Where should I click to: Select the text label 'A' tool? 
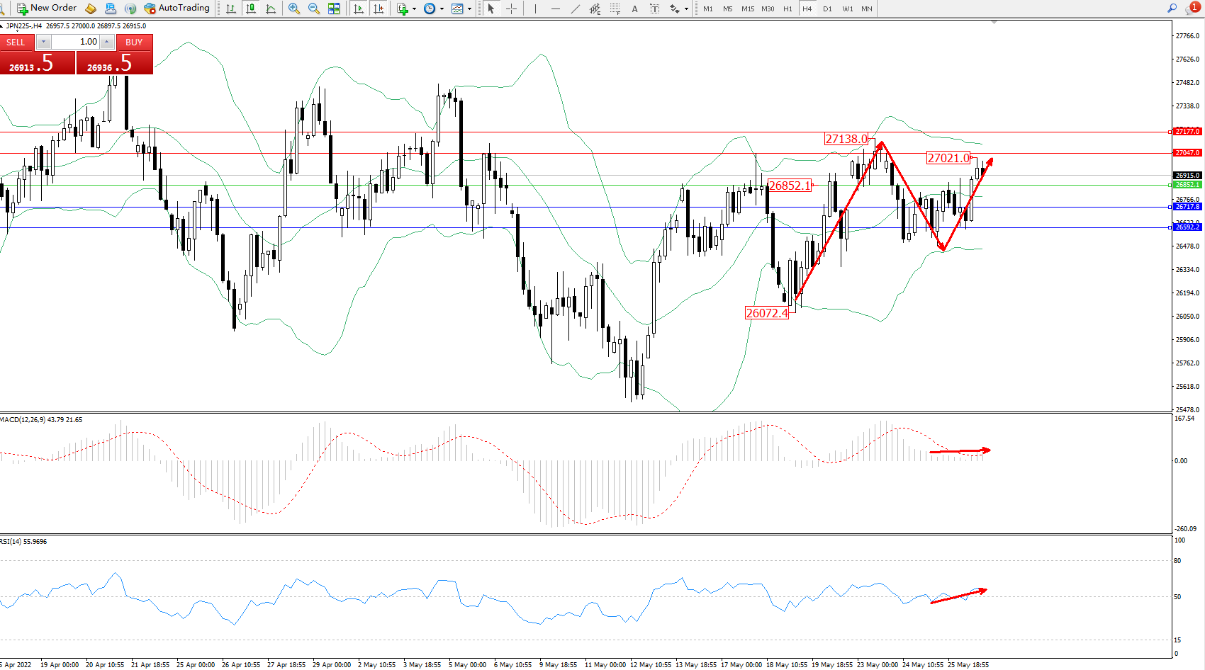point(634,8)
